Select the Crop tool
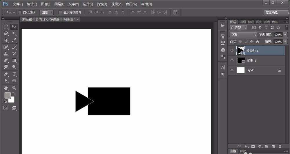The height and width of the screenshot is (154, 290). click(x=6, y=40)
